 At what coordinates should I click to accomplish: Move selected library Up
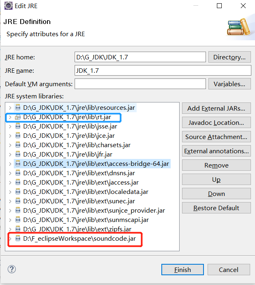coord(216,179)
